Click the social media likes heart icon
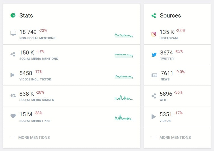 [13, 116]
